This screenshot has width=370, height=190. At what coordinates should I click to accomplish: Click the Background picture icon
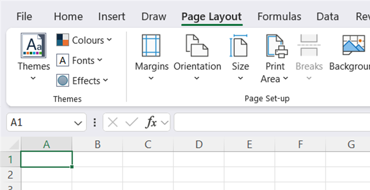(x=353, y=45)
